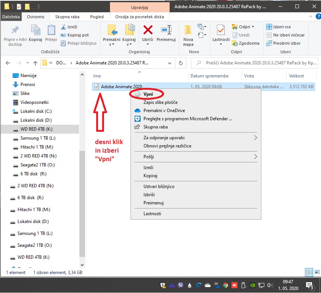
Task: Click the Kopiraj pot button
Action: click(75, 35)
